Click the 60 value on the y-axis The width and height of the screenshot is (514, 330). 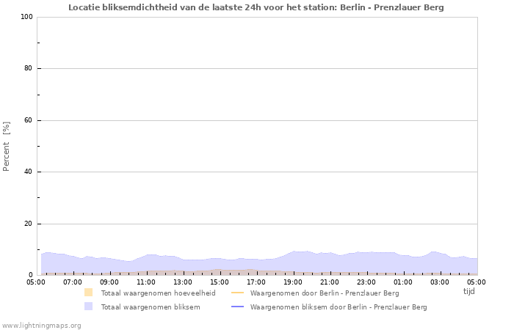click(28, 120)
